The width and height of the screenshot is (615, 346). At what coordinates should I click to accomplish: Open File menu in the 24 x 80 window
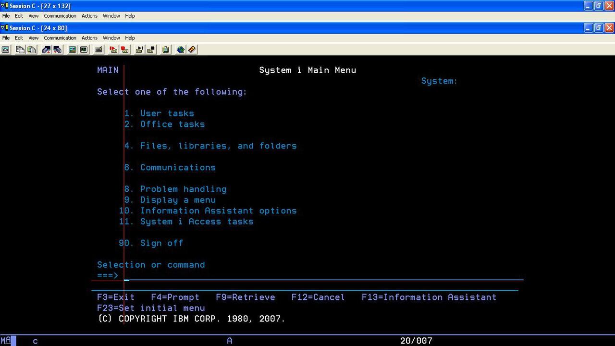coord(6,38)
